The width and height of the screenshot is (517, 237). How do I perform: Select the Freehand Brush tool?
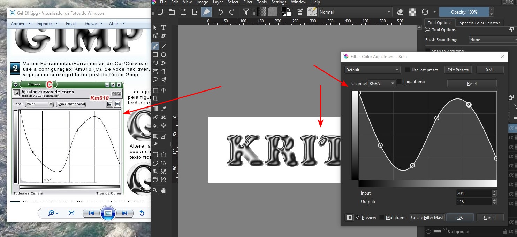click(x=155, y=46)
